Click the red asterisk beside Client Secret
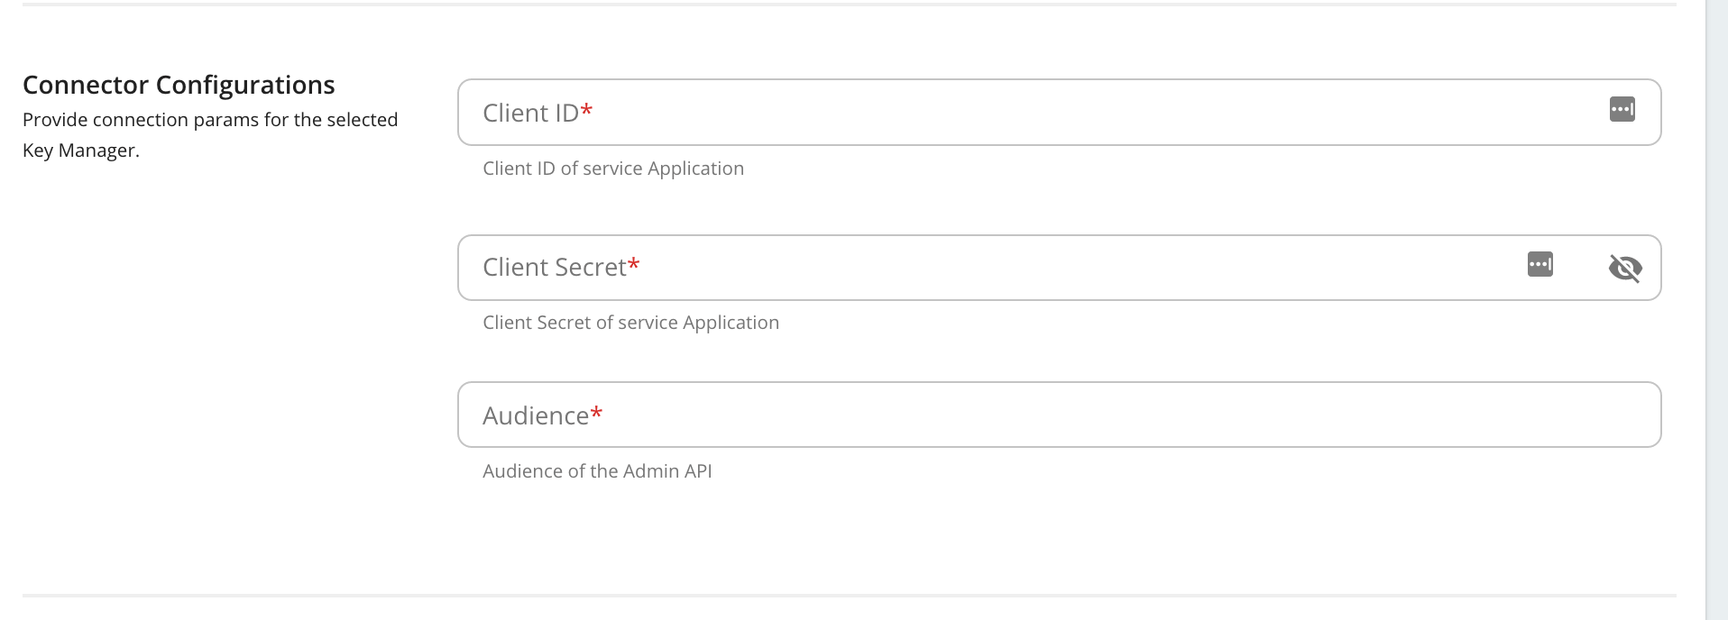 tap(634, 264)
